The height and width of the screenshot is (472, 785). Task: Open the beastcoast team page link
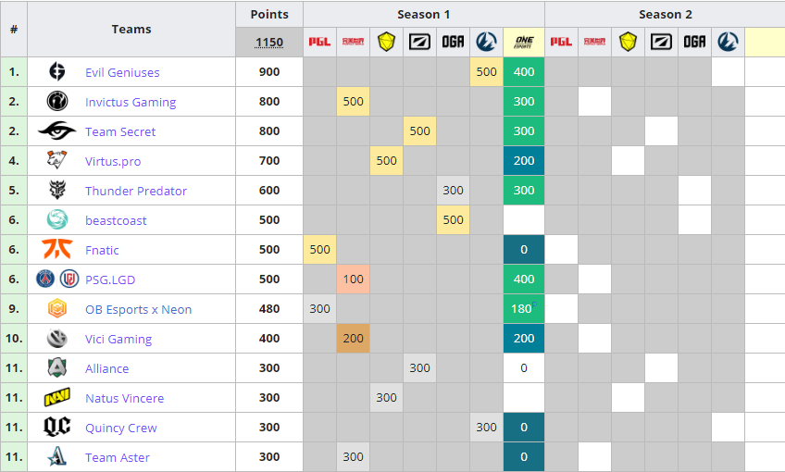(x=116, y=220)
